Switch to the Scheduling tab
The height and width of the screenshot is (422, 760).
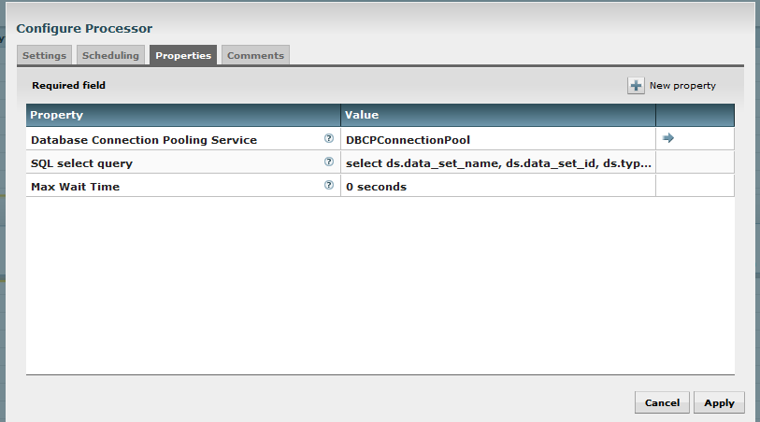pyautogui.click(x=110, y=55)
